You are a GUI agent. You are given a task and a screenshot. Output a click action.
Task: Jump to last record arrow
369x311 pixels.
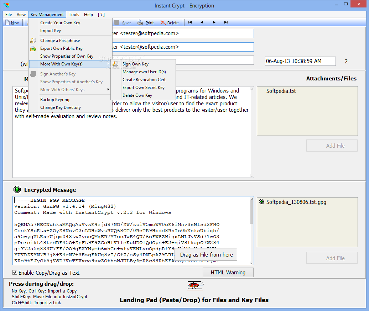click(226, 22)
